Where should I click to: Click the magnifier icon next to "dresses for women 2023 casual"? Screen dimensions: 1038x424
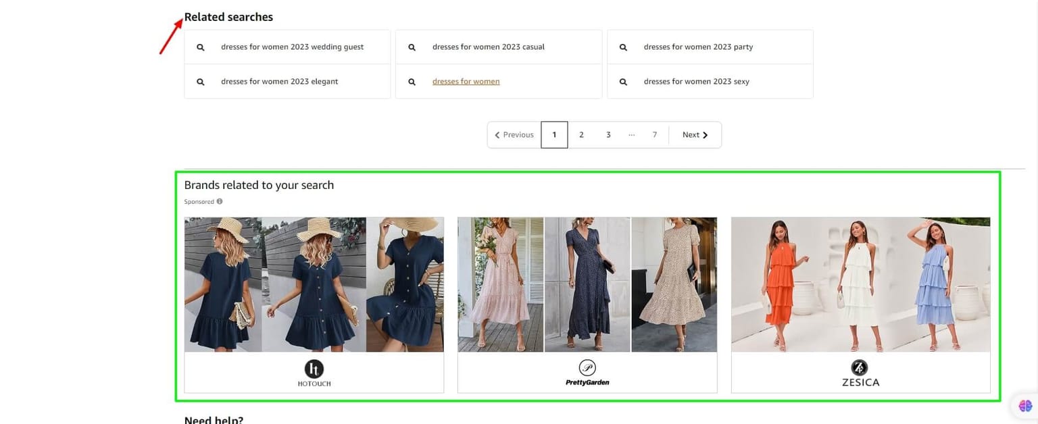click(412, 47)
